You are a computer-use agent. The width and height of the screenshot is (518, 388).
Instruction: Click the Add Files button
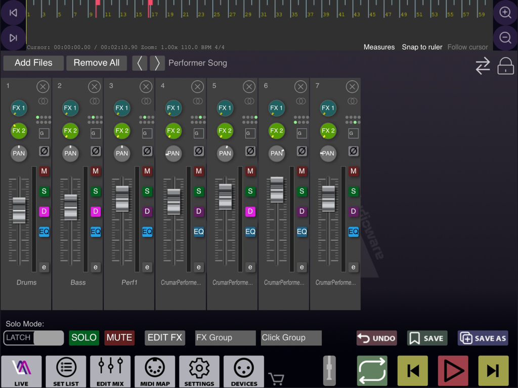pos(33,63)
